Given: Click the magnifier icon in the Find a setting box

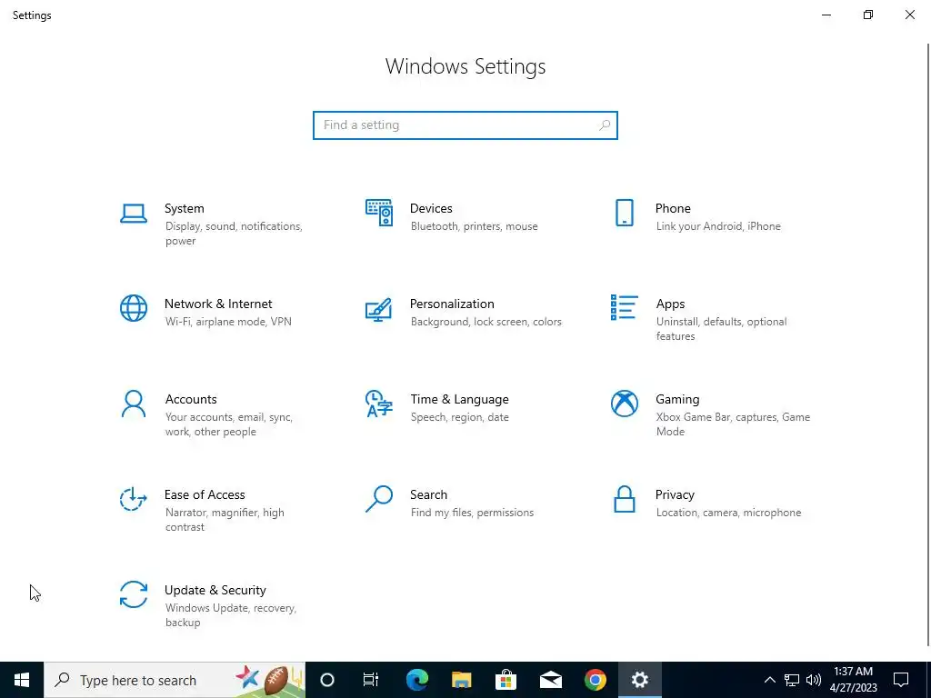Looking at the screenshot, I should pos(605,125).
